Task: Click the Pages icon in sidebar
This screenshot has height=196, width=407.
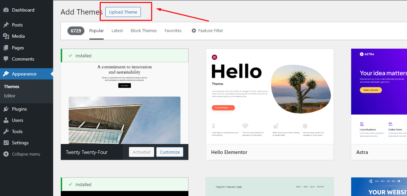Action: point(6,48)
